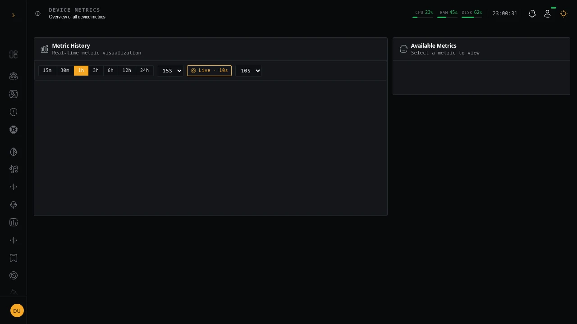
Task: Open the image gallery icon in sidebar
Action: [x=14, y=94]
